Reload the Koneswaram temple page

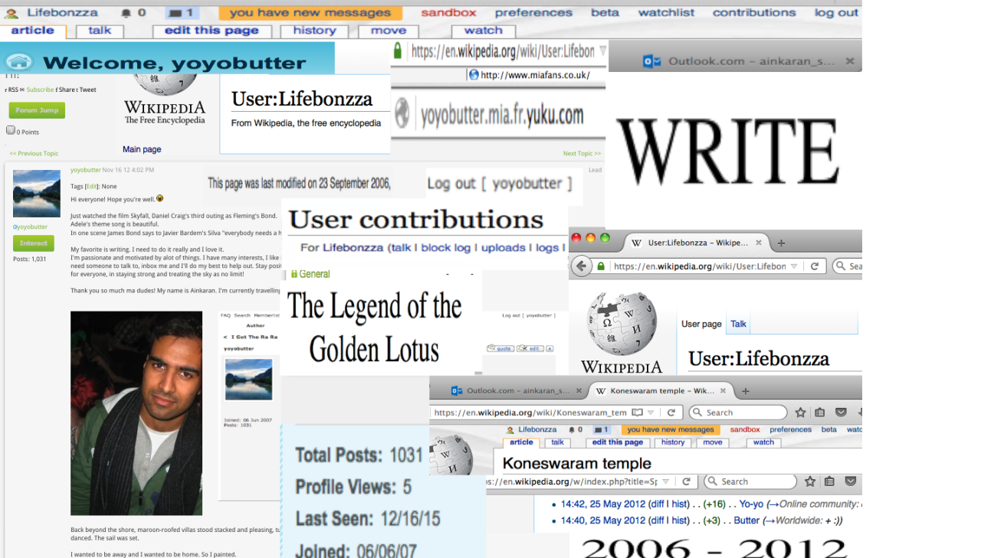671,413
